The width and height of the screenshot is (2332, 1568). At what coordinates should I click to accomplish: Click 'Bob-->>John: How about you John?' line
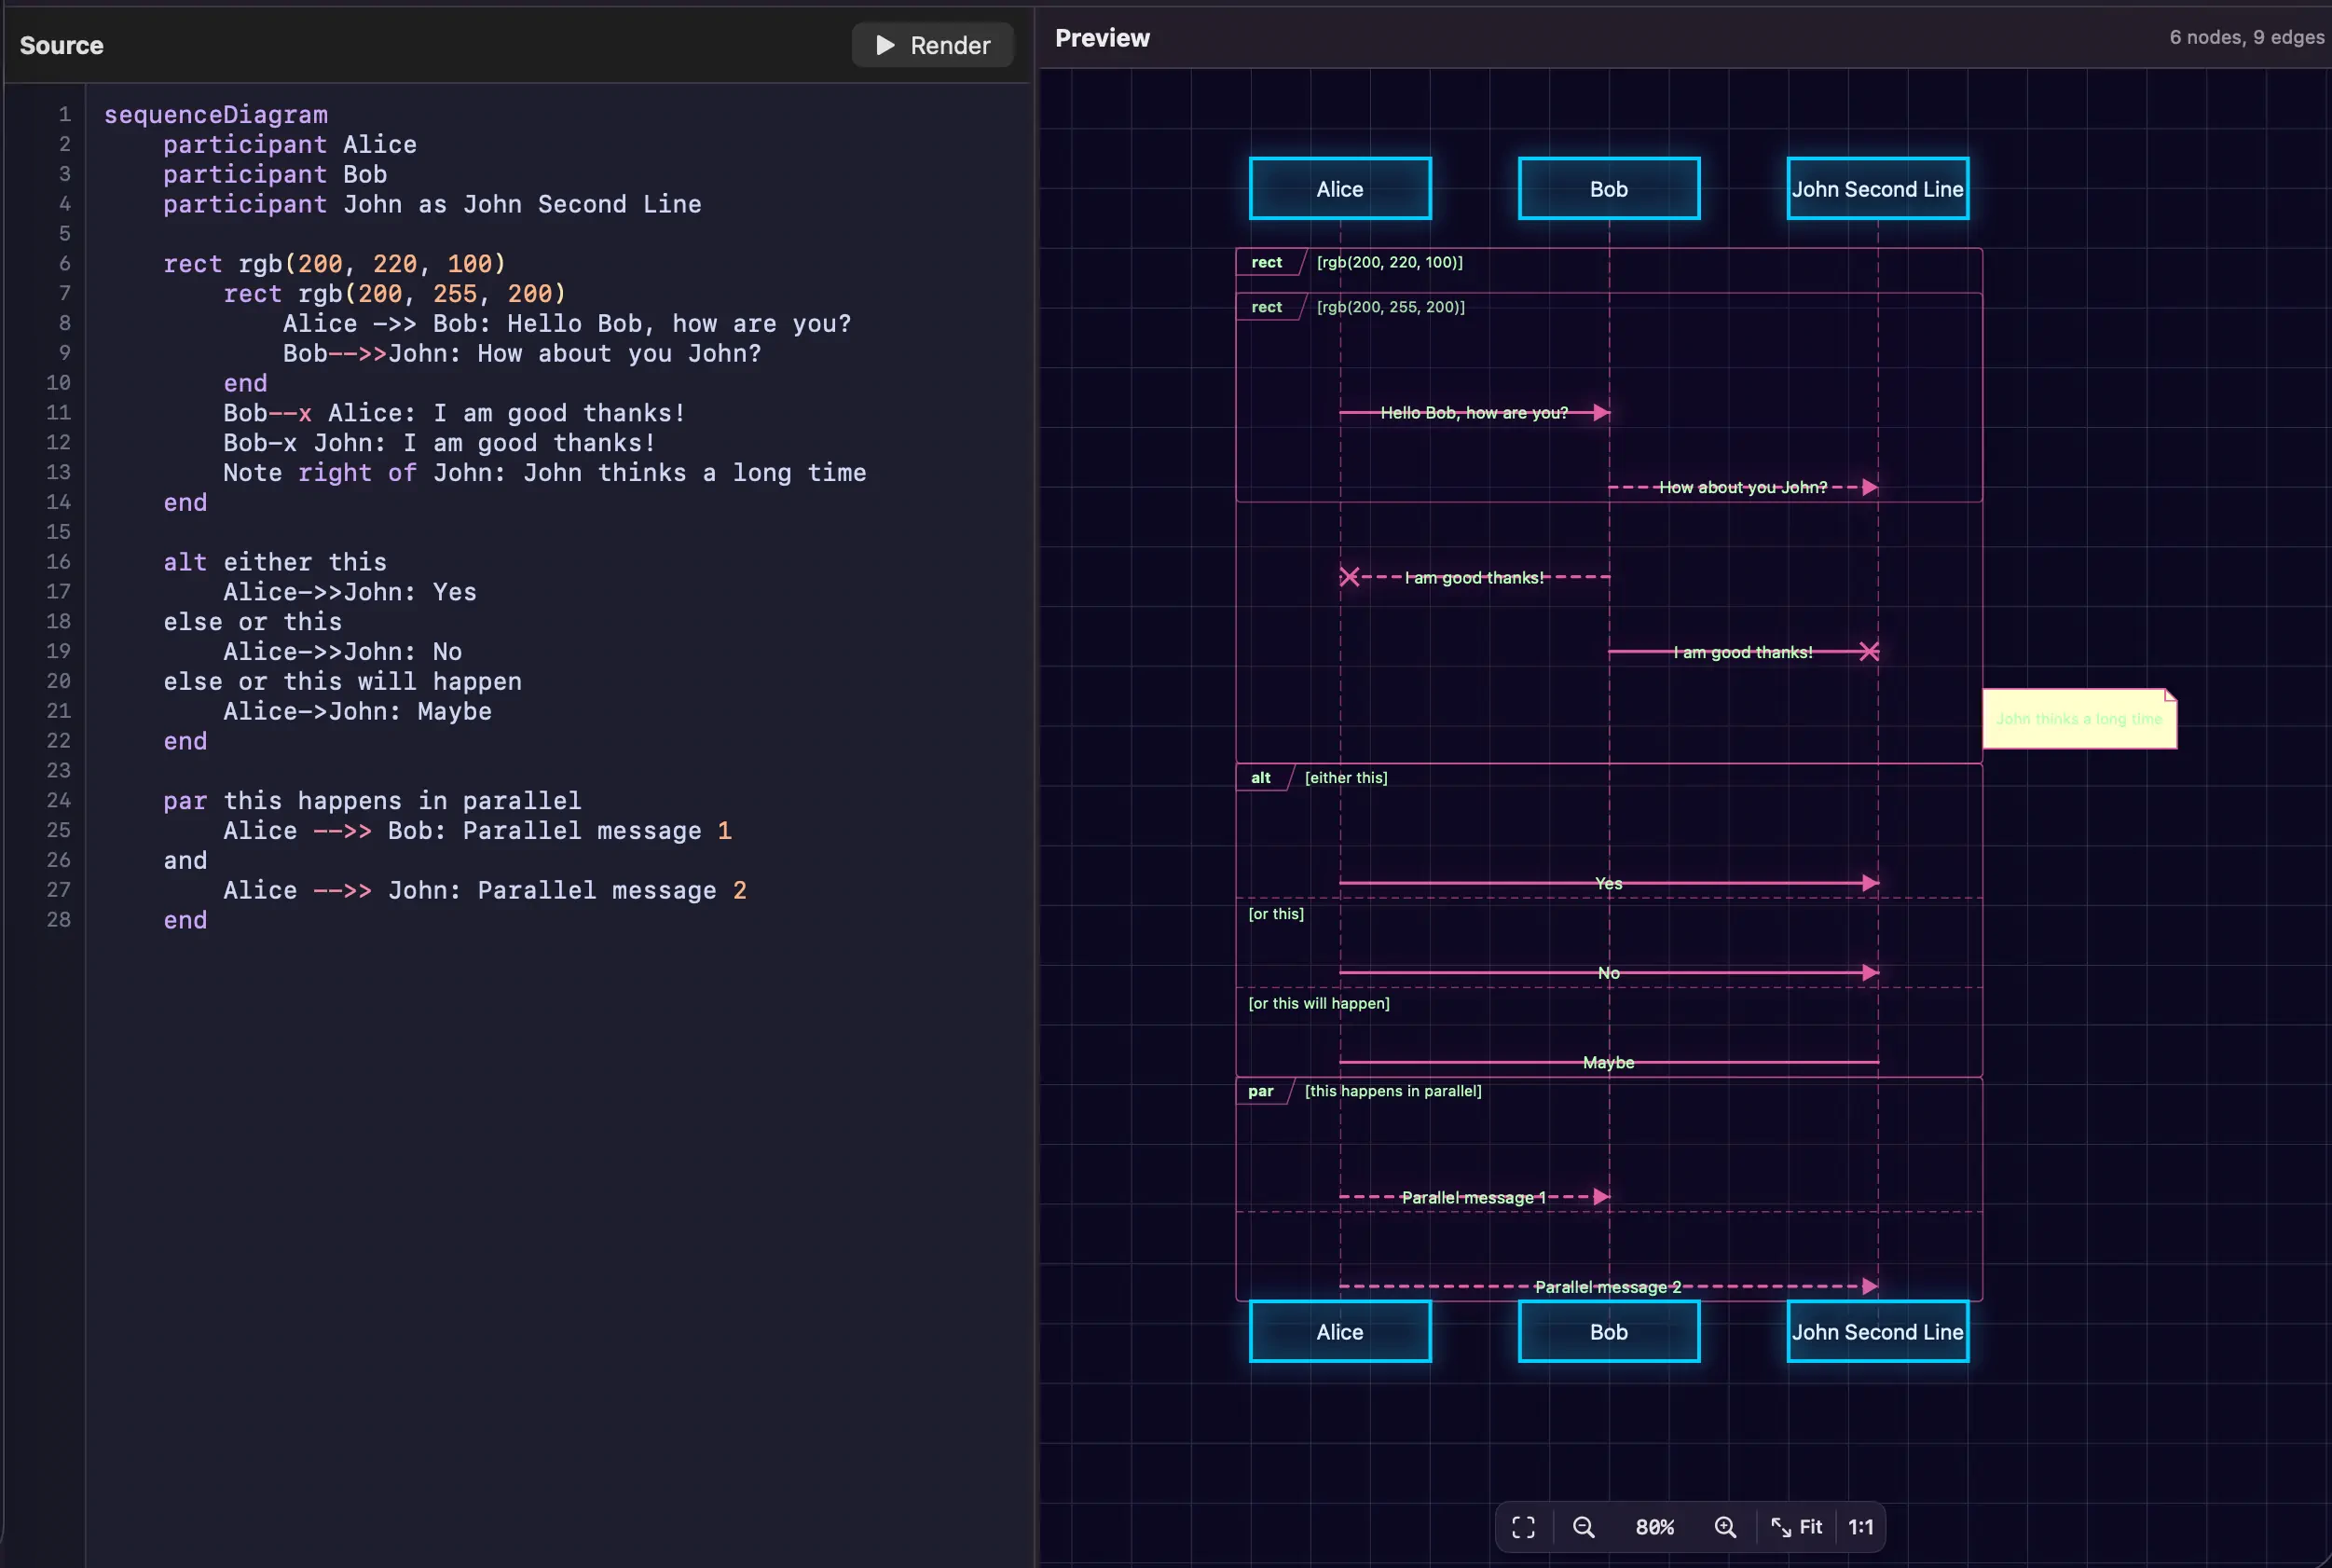(x=522, y=354)
